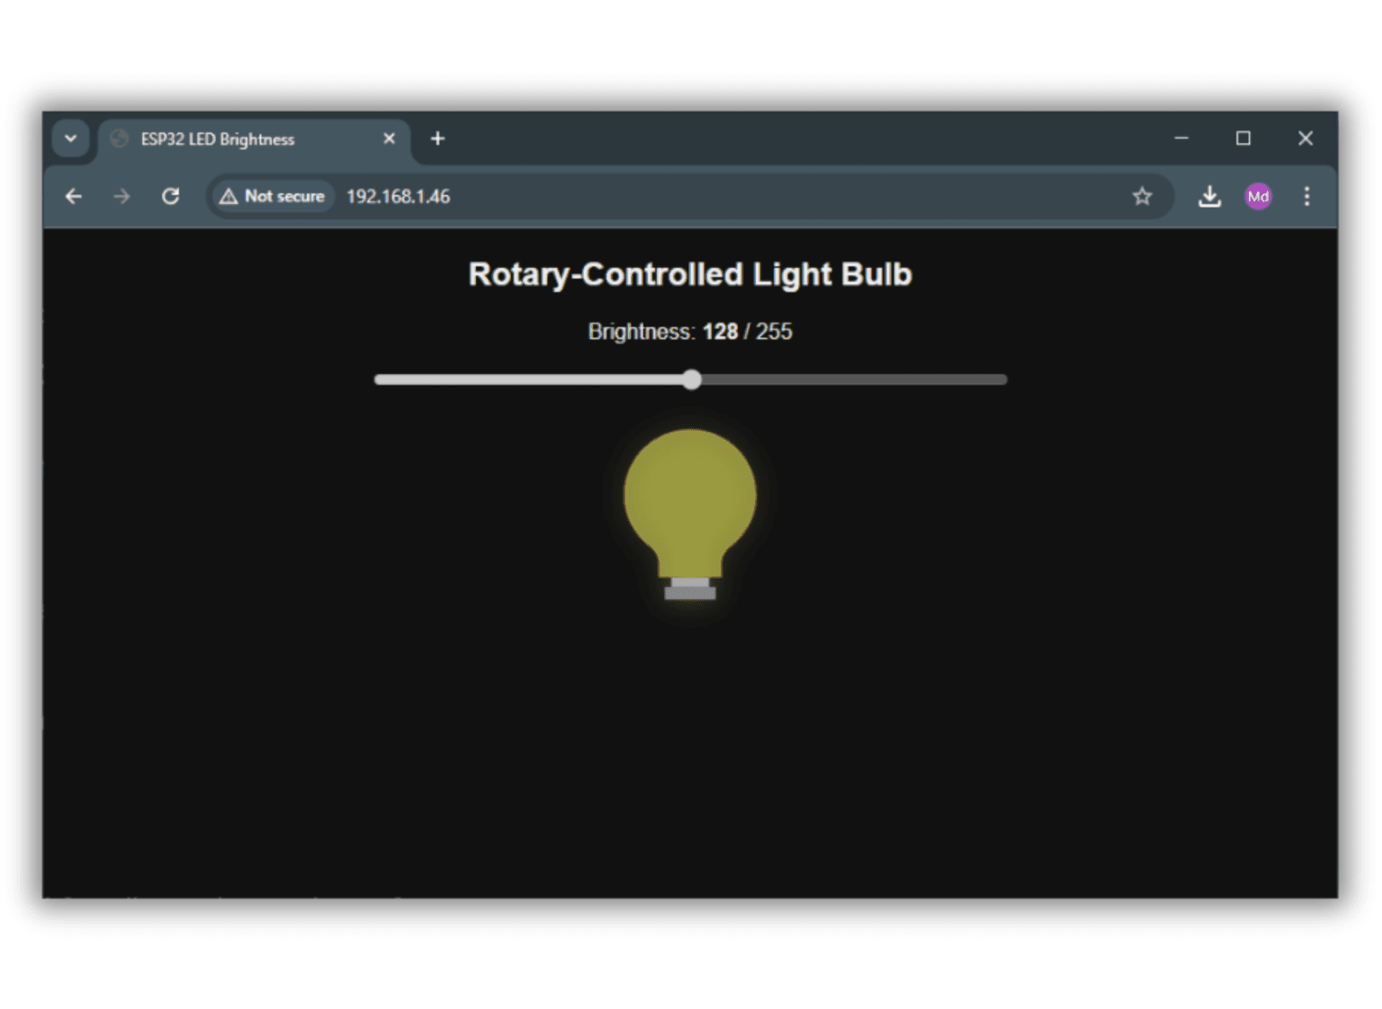This screenshot has width=1382, height=1009.
Task: Open the browser downloads panel
Action: (1209, 196)
